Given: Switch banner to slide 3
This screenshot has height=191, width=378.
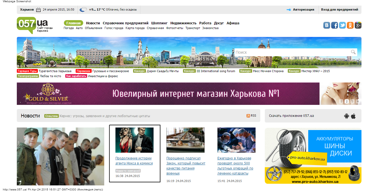Looking at the screenshot, I should tap(352, 102).
